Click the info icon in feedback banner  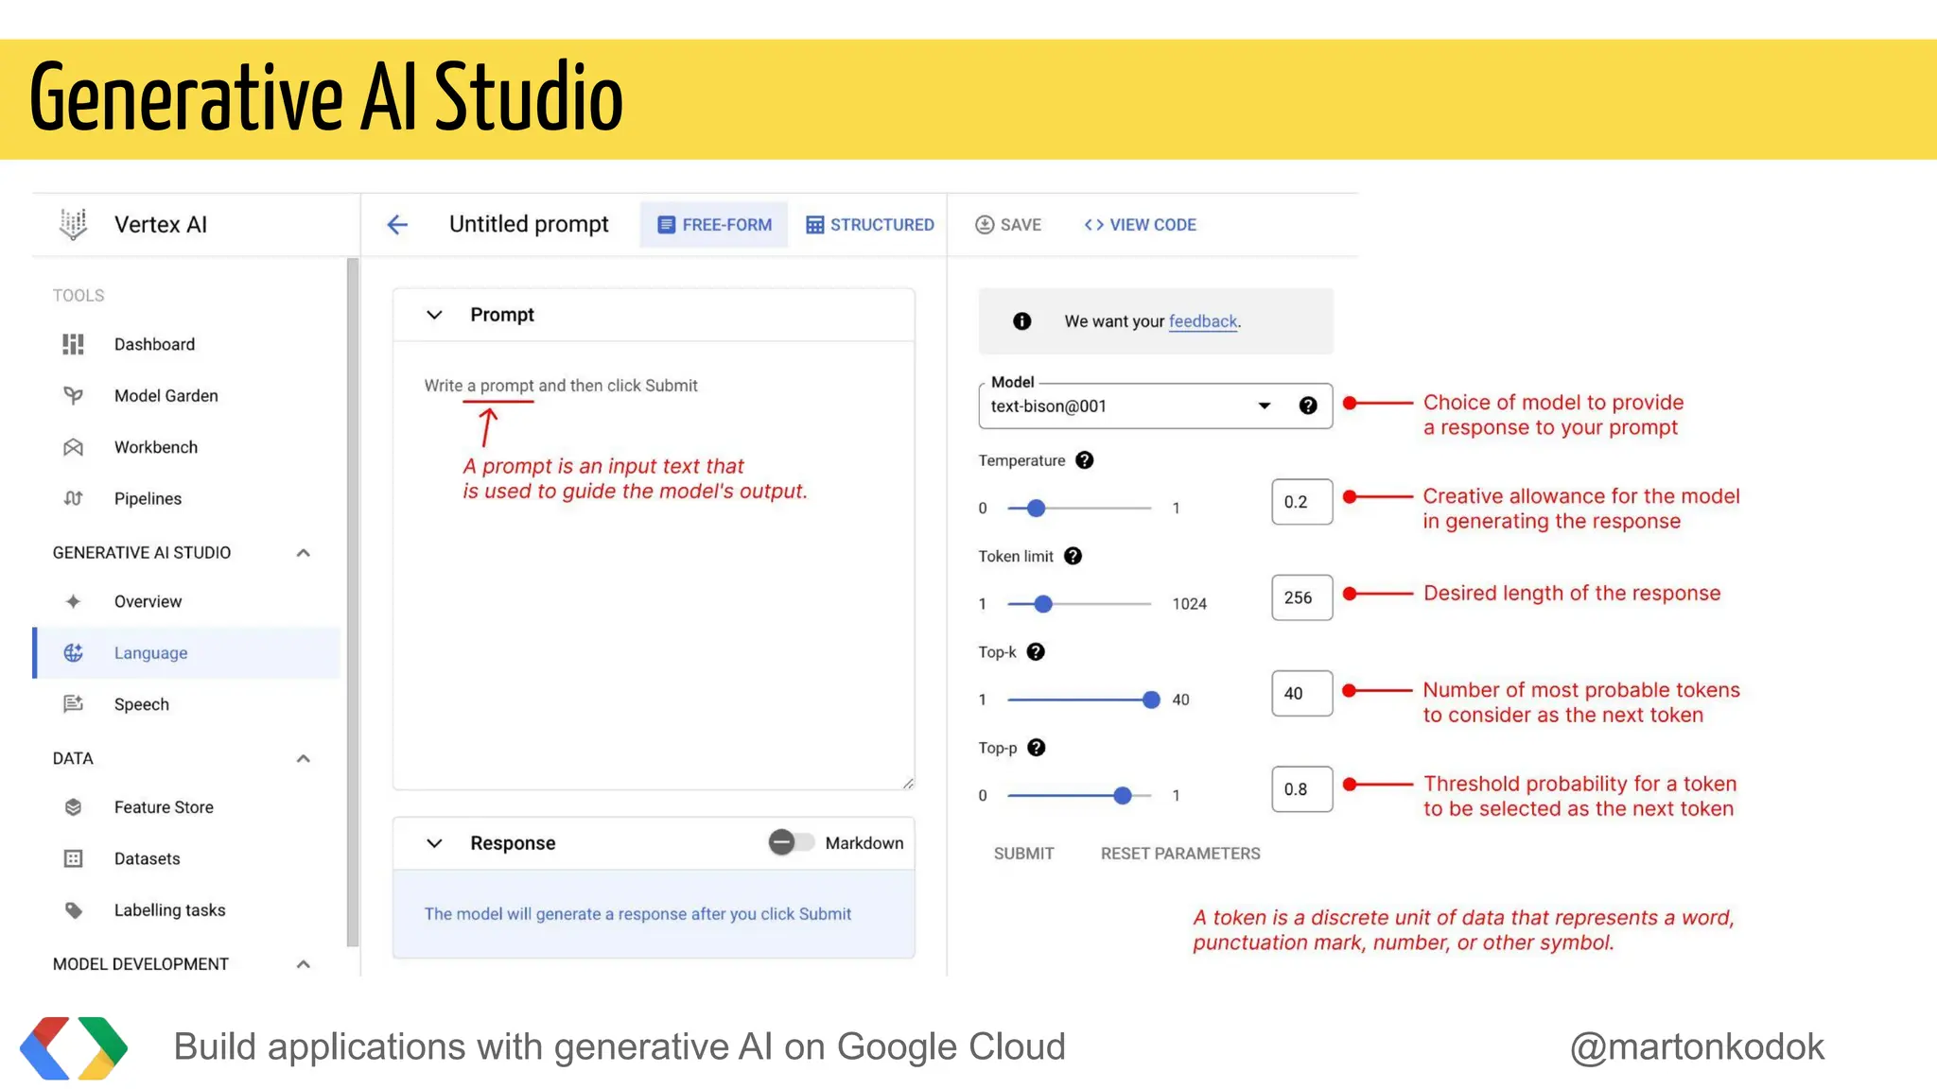[x=1021, y=321]
